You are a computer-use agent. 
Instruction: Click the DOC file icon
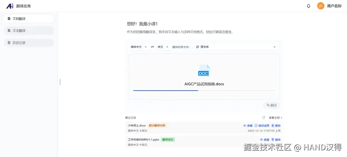coord(204,71)
